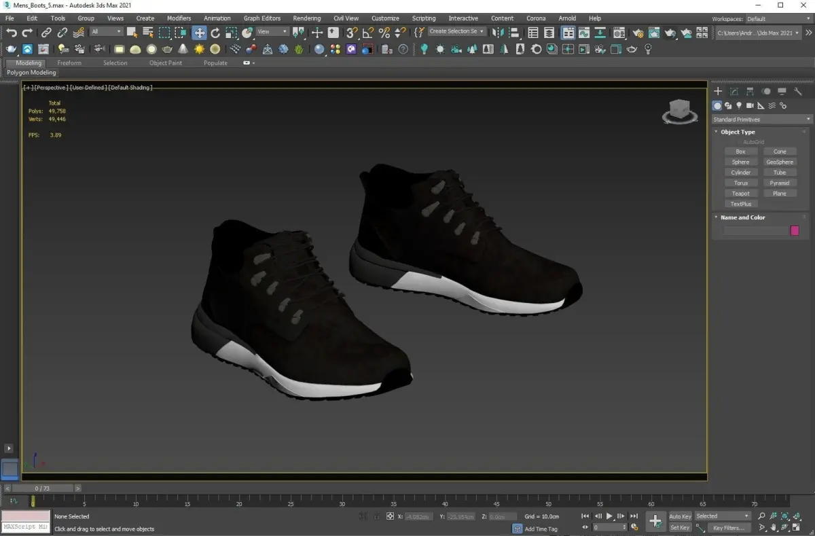This screenshot has height=536, width=815.
Task: Open the Modify panel tab icon
Action: coord(733,91)
